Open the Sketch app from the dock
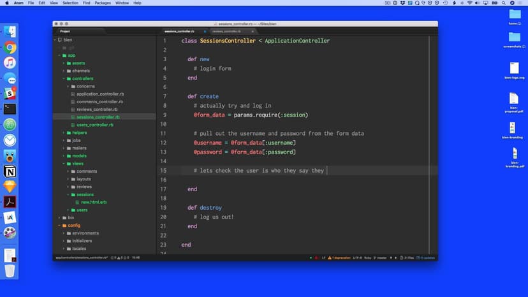The width and height of the screenshot is (528, 297). click(10, 187)
